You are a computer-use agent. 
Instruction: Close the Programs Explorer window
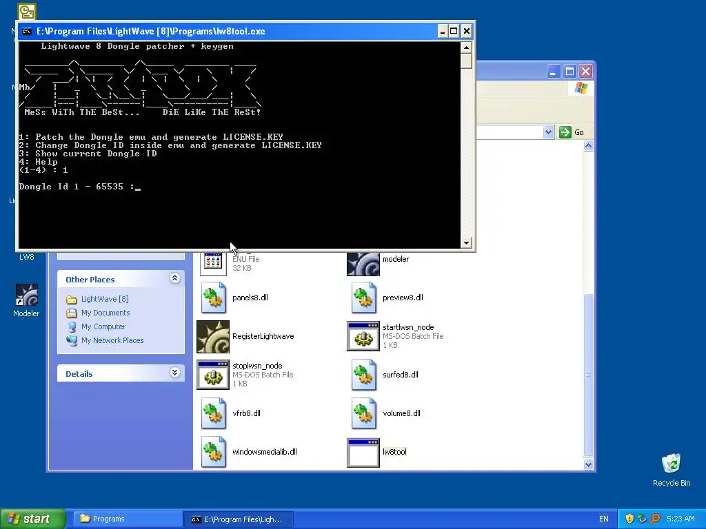tap(585, 72)
